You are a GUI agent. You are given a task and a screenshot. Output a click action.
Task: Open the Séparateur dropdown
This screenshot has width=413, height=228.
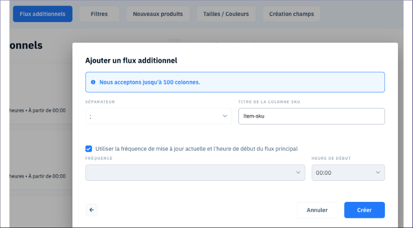coord(158,116)
